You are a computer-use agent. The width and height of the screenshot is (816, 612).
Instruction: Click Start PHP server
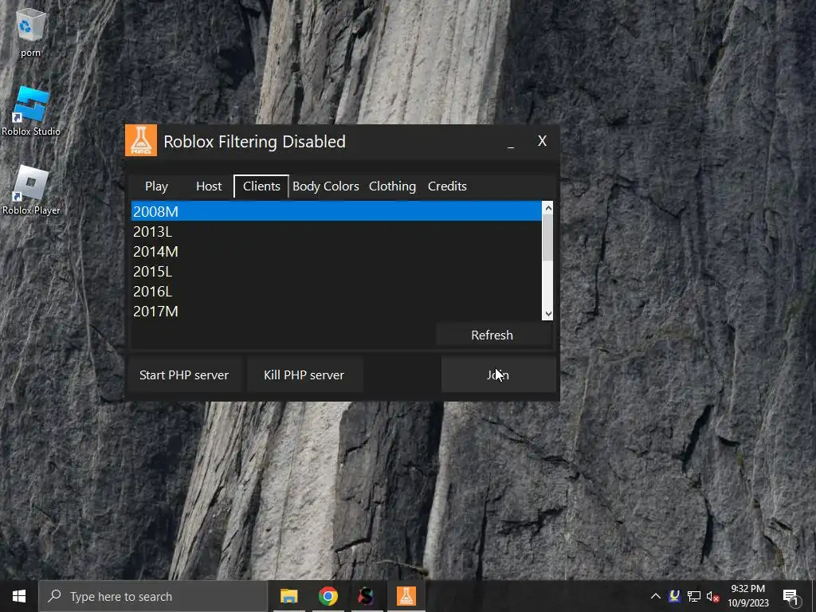click(184, 375)
